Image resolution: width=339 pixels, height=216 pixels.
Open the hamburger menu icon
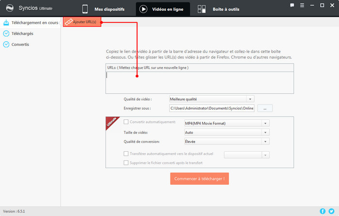(x=302, y=5)
